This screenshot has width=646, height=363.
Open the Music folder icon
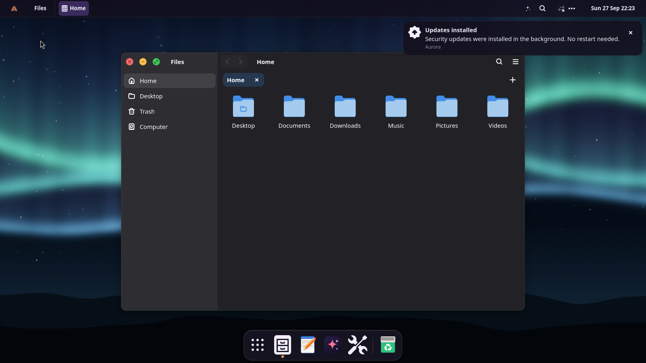(x=396, y=106)
